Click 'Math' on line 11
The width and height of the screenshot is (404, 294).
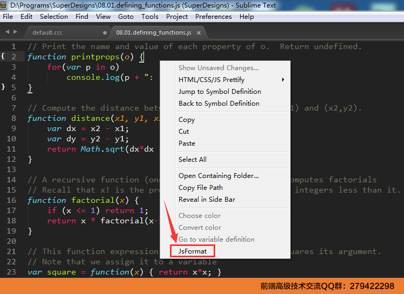(90, 149)
